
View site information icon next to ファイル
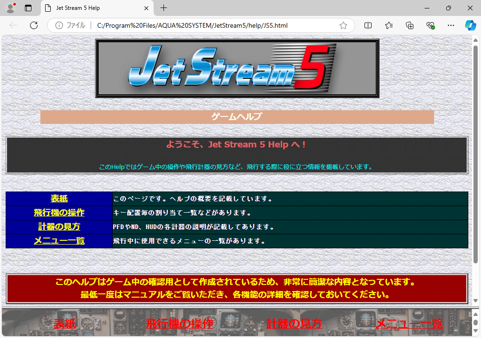pyautogui.click(x=59, y=25)
